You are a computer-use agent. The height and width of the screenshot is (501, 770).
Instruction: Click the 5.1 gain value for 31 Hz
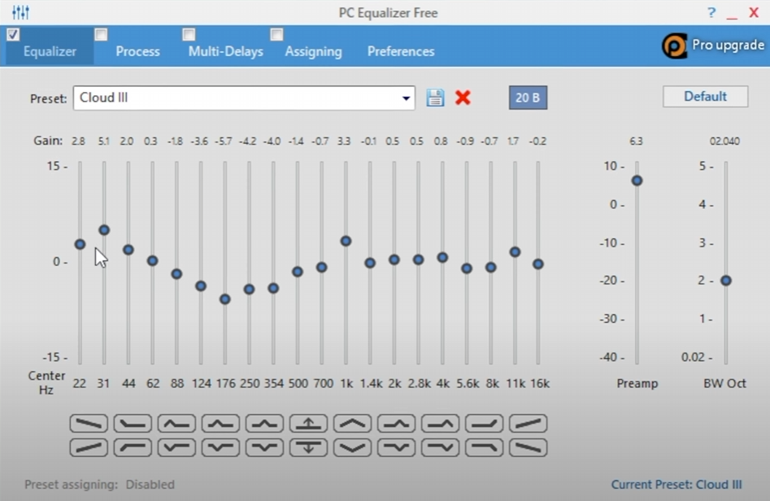(x=103, y=142)
